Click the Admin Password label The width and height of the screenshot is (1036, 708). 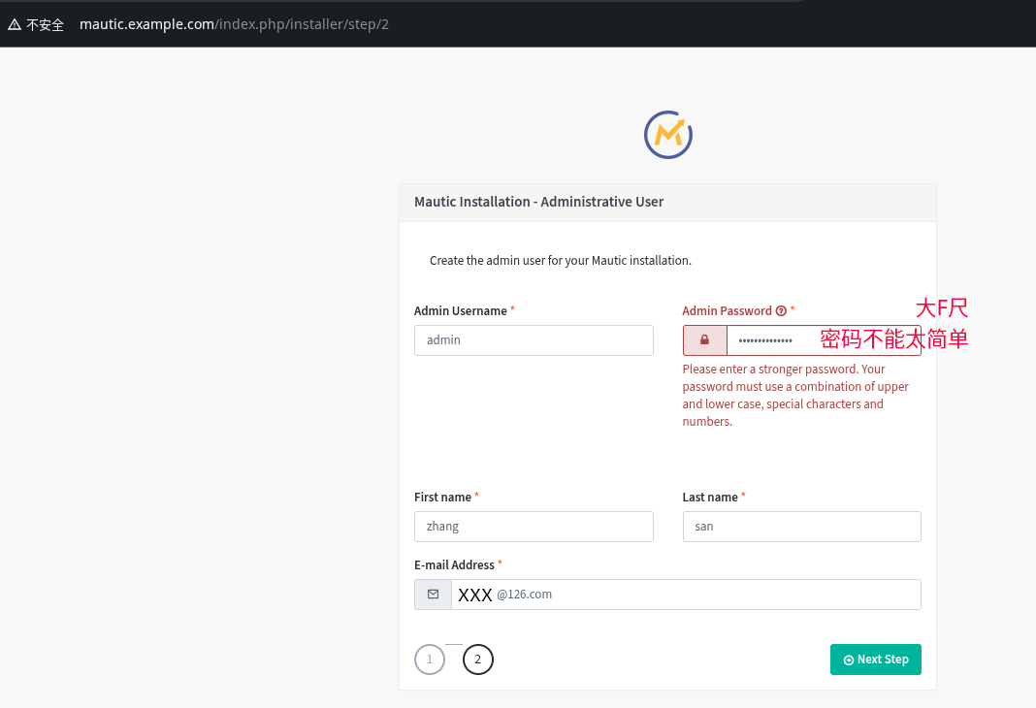[x=727, y=311]
